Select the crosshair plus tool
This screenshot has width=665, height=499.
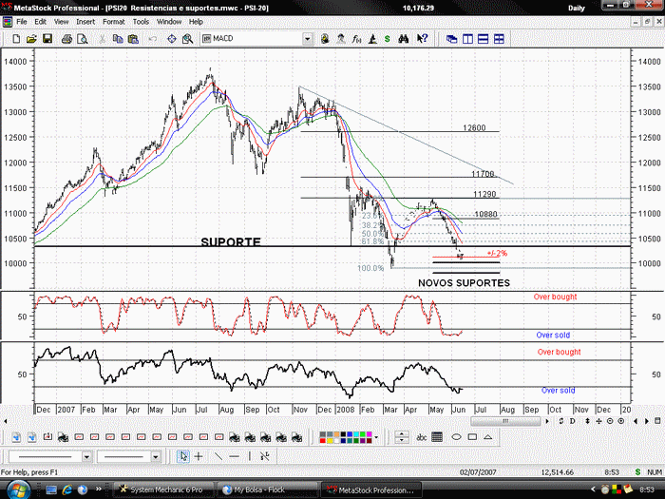point(199,456)
